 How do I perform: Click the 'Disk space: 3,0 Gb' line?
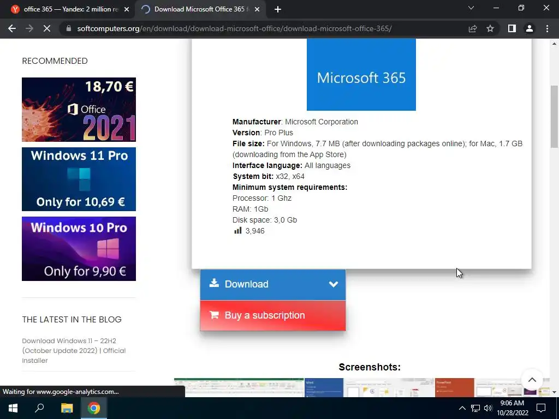(x=265, y=220)
